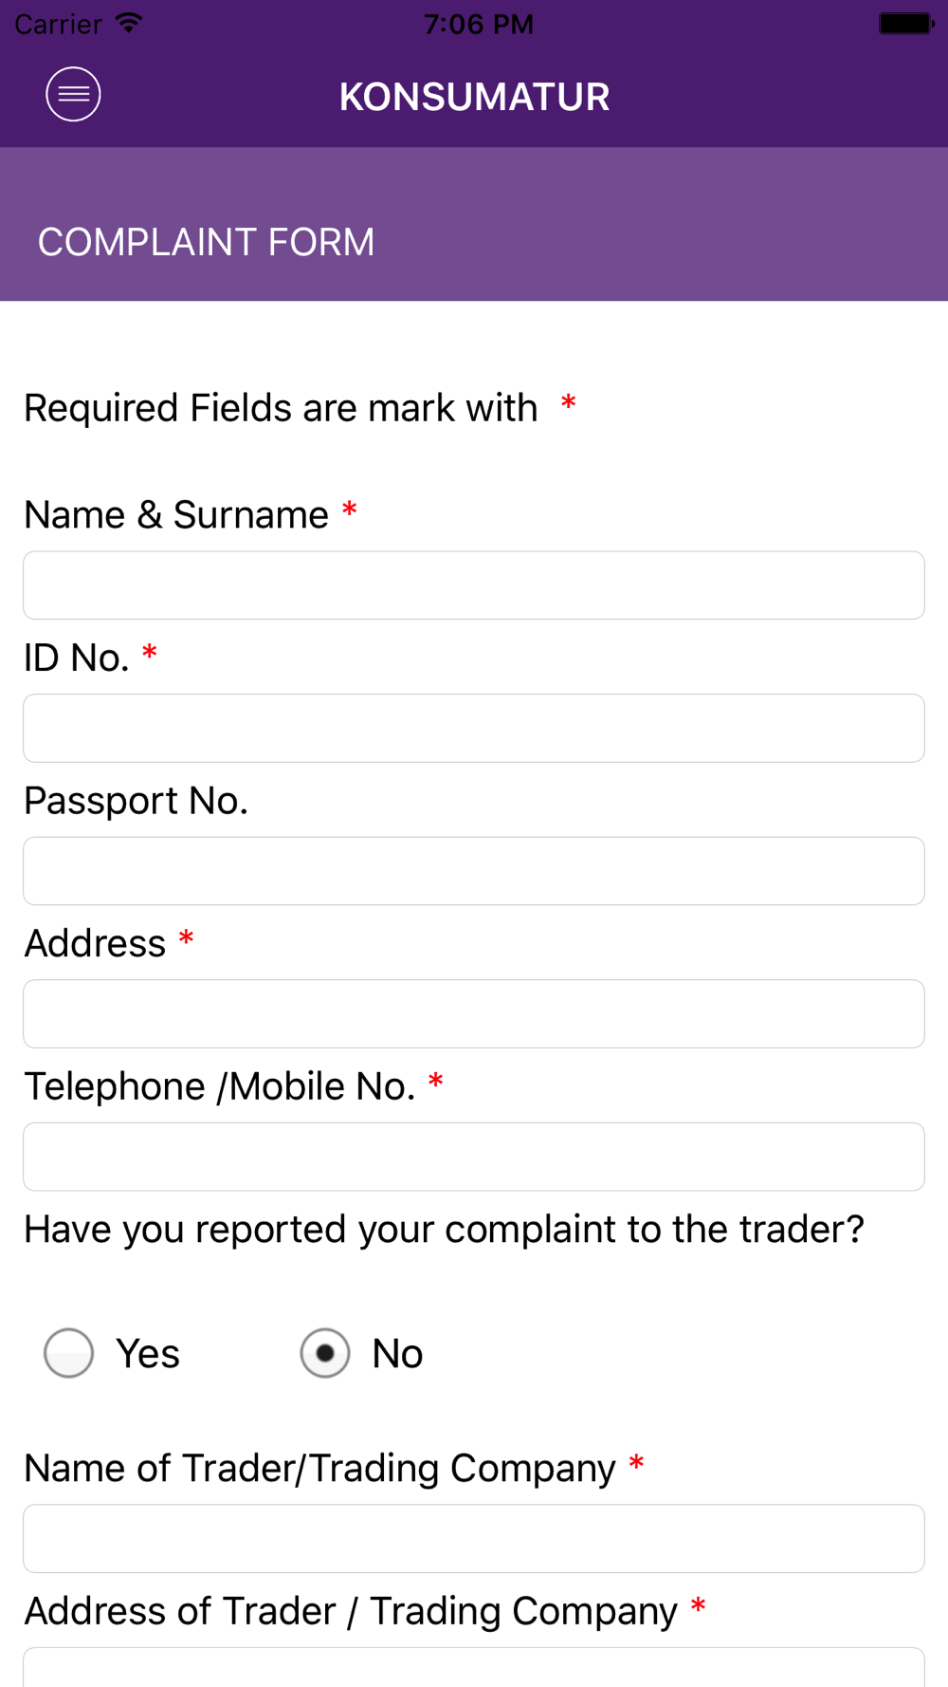Image resolution: width=948 pixels, height=1687 pixels.
Task: Click the ID No. text field
Action: pos(474,728)
